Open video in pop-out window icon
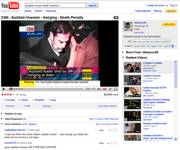The image size is (180, 150). point(116,17)
